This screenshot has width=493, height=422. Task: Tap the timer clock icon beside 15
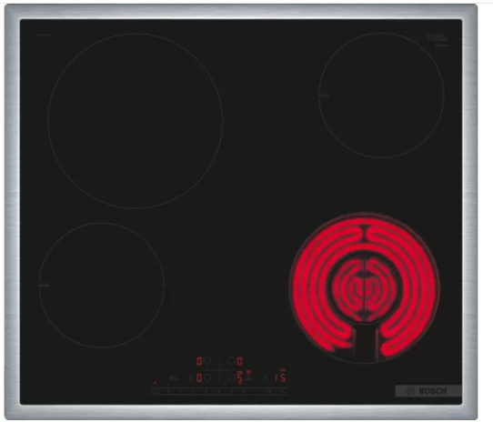coord(265,378)
